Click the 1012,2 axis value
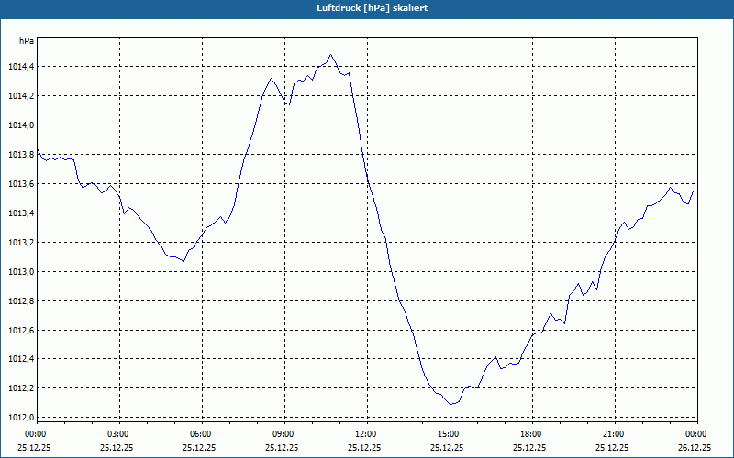The image size is (734, 458). coord(21,388)
